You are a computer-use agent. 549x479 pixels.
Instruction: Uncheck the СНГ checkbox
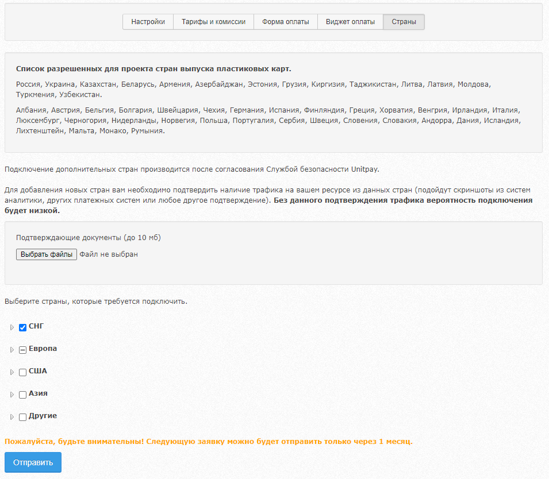coord(23,327)
